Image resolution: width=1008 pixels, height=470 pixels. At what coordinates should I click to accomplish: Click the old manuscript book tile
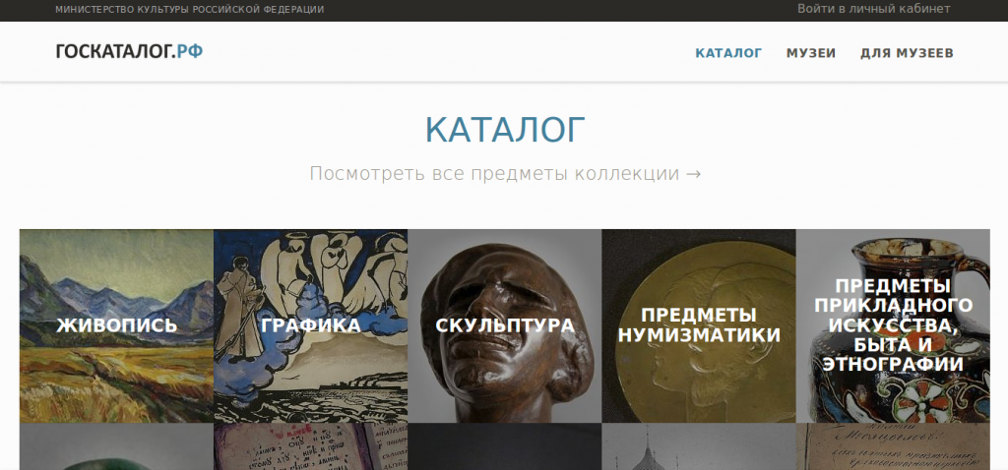click(310, 446)
